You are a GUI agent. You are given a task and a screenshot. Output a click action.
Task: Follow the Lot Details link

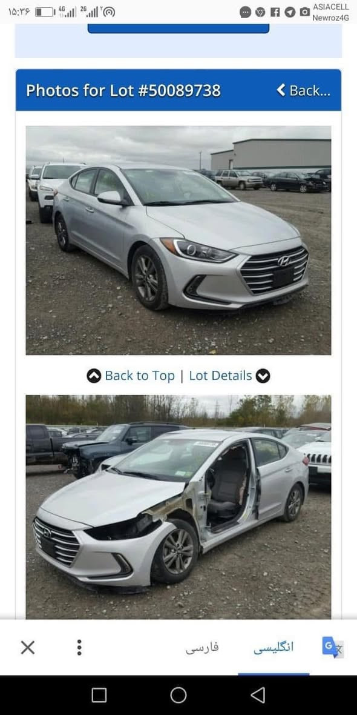[220, 376]
